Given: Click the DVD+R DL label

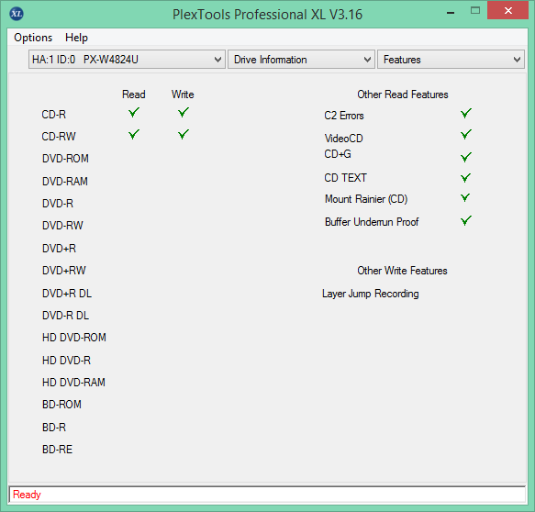Looking at the screenshot, I should tap(67, 294).
